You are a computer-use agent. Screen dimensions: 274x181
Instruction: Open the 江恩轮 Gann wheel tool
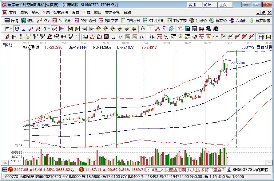(198, 21)
